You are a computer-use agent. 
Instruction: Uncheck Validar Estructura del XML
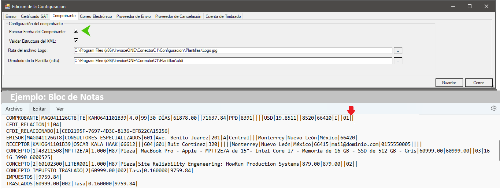pos(76,40)
